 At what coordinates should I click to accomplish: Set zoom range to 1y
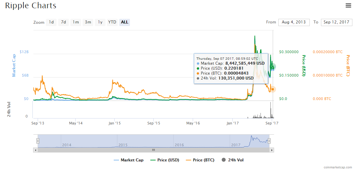click(100, 22)
